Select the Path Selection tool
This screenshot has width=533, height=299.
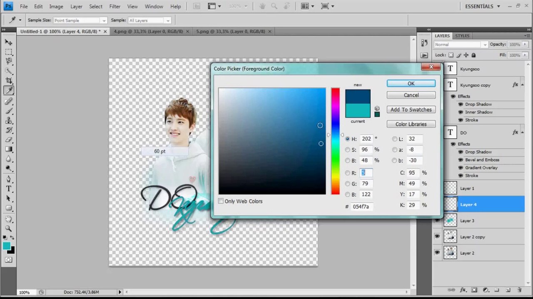point(9,198)
